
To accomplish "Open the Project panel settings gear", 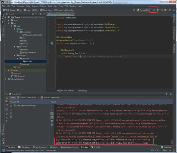I will (x=41, y=14).
